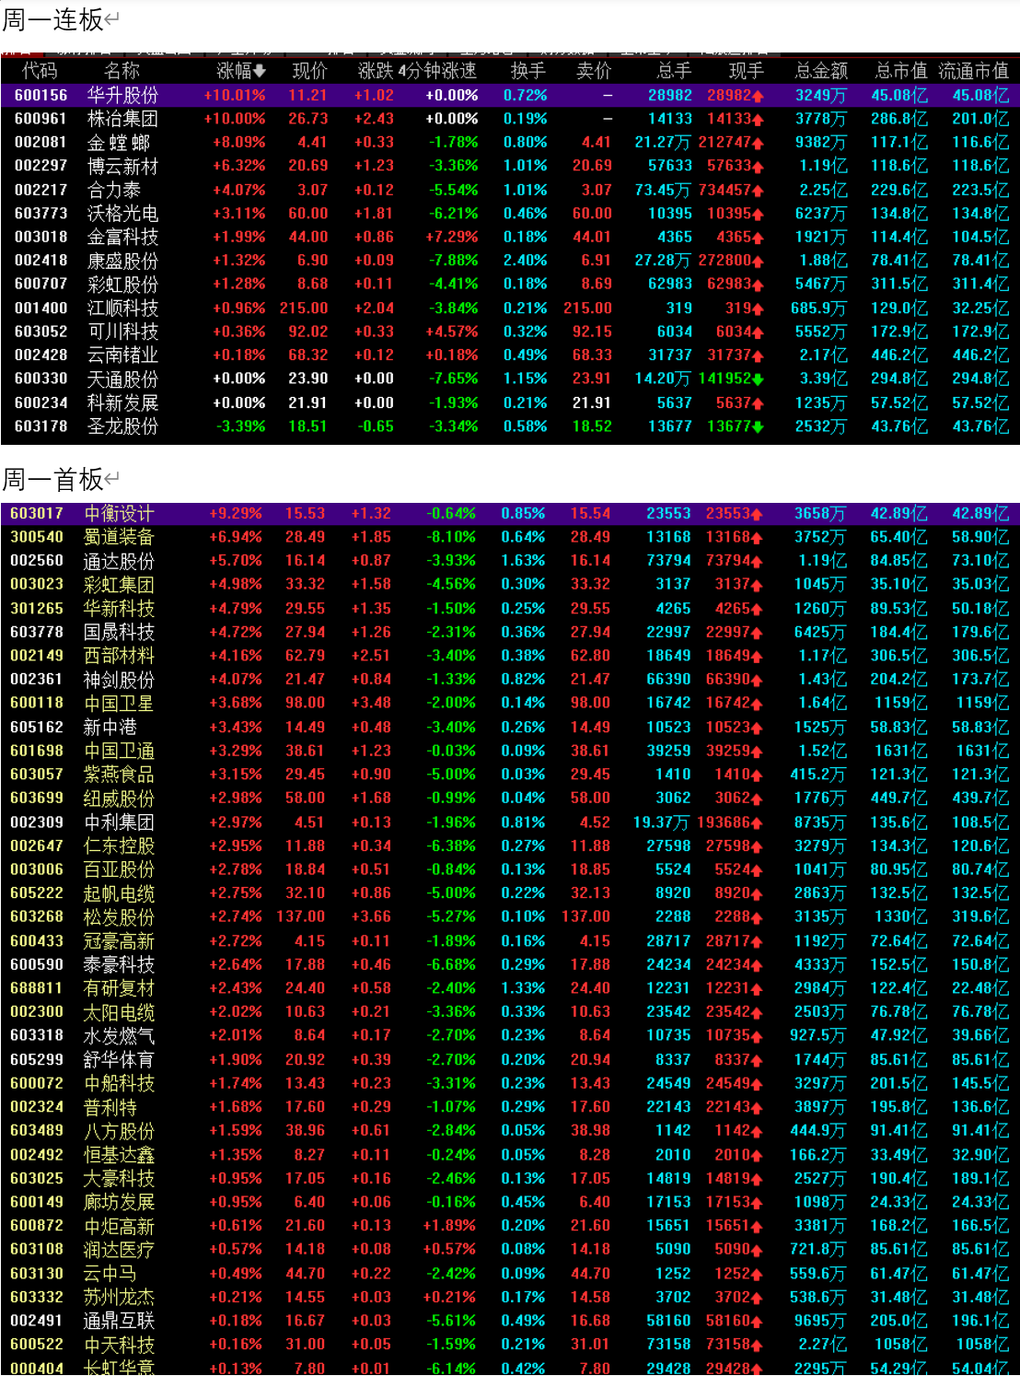
Task: Click the 紫燕食品 row
Action: [510, 775]
